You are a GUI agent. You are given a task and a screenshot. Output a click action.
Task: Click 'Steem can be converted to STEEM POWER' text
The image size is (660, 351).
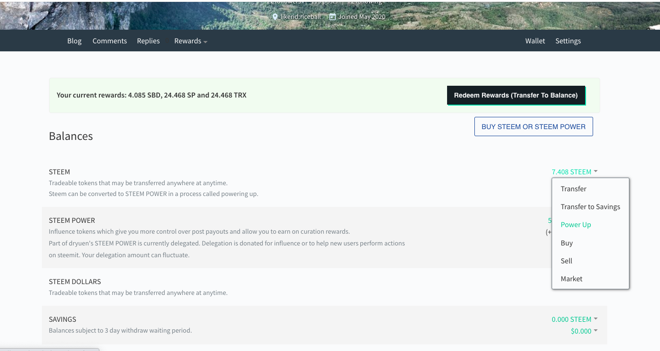point(154,194)
